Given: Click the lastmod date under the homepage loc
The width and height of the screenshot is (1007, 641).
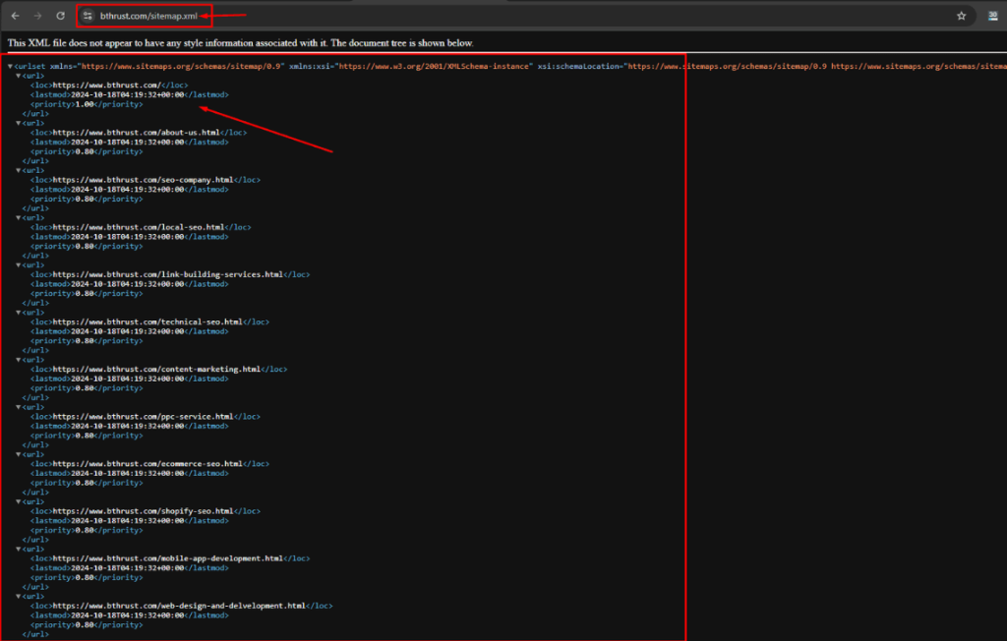Looking at the screenshot, I should pyautogui.click(x=127, y=94).
